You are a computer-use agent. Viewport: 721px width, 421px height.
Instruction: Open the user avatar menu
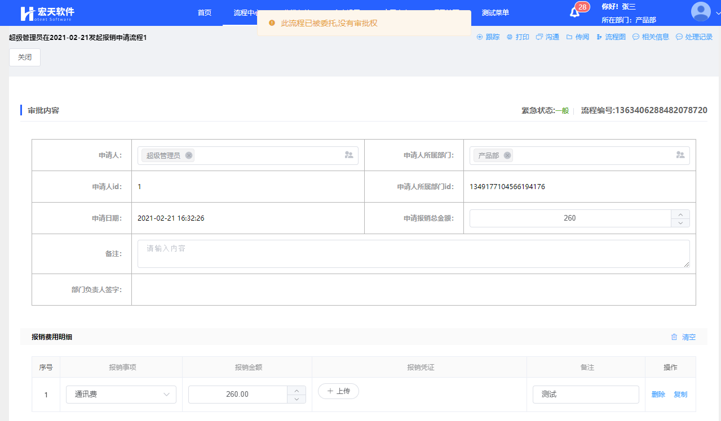tap(701, 12)
